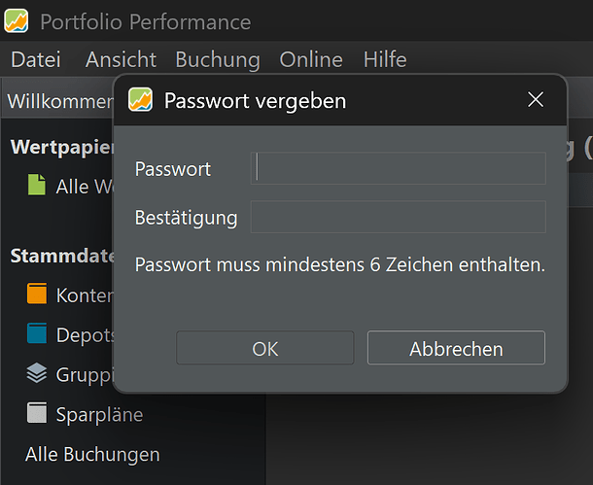The image size is (593, 485).
Task: Open the Buchung menu
Action: 218,60
